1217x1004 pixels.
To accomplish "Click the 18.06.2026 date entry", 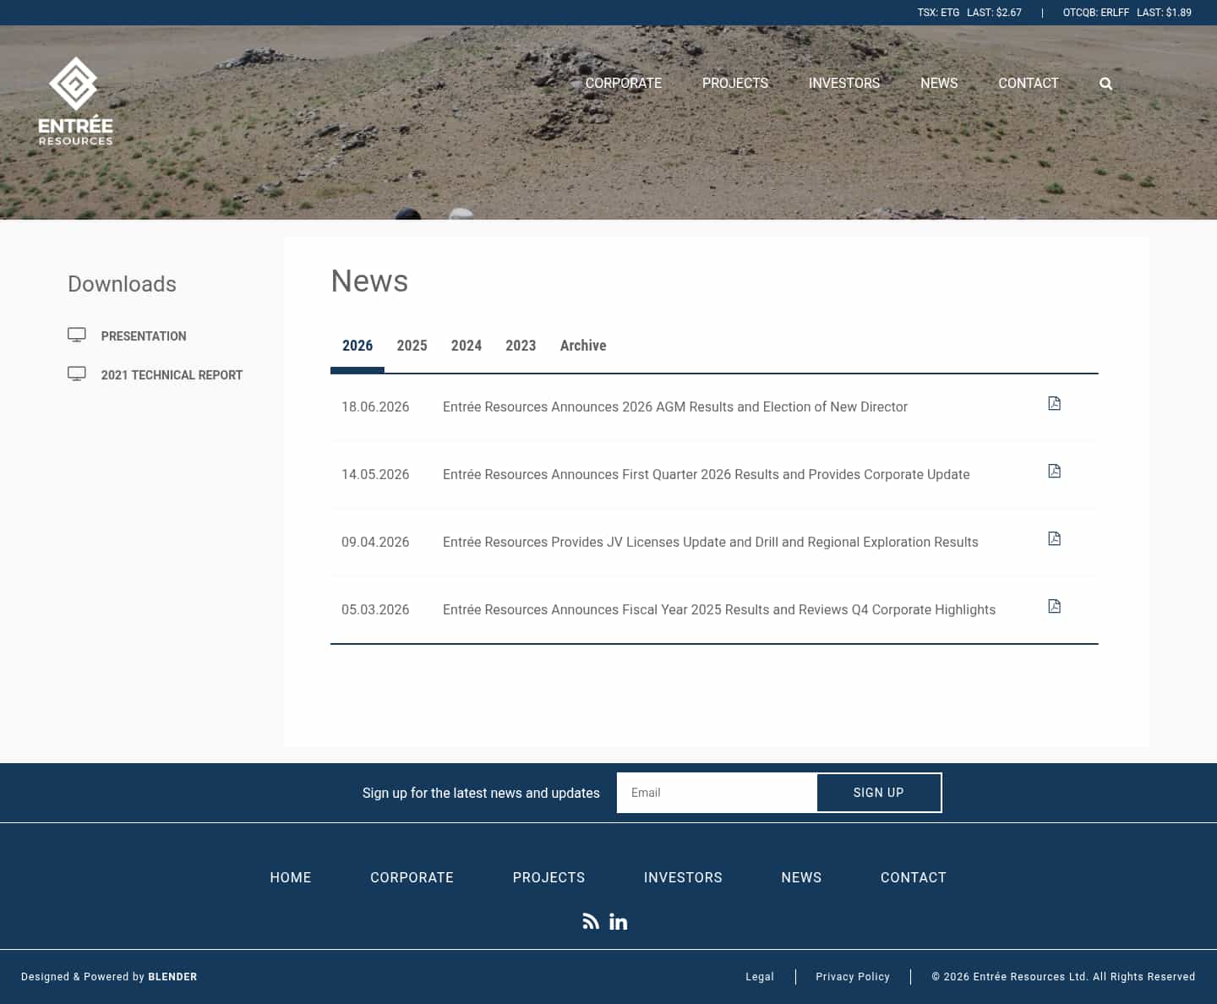I will [375, 407].
